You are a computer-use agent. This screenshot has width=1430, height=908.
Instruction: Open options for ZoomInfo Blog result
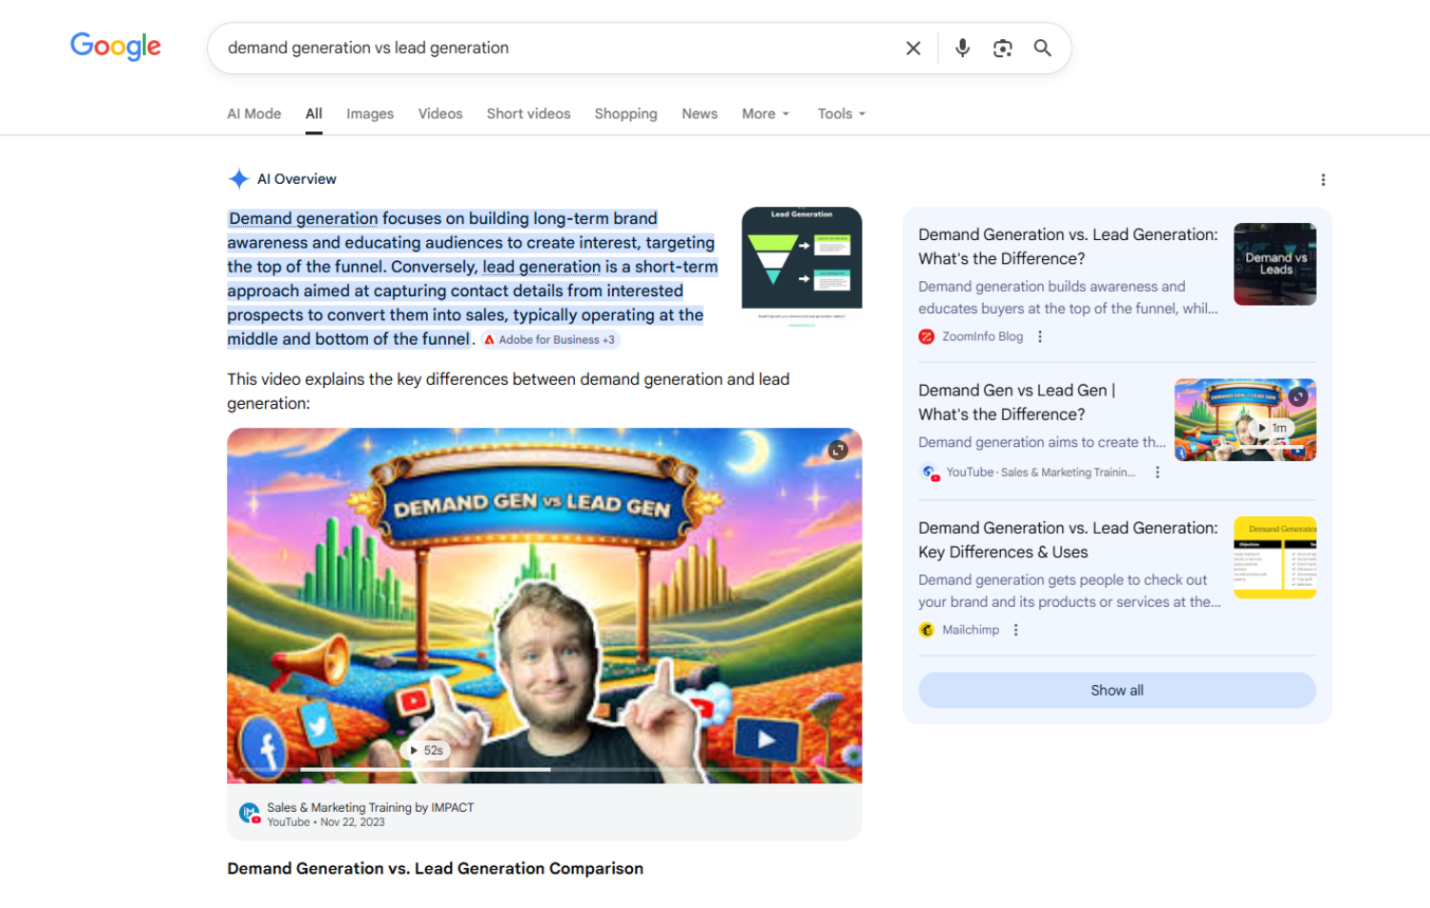[x=1040, y=336]
